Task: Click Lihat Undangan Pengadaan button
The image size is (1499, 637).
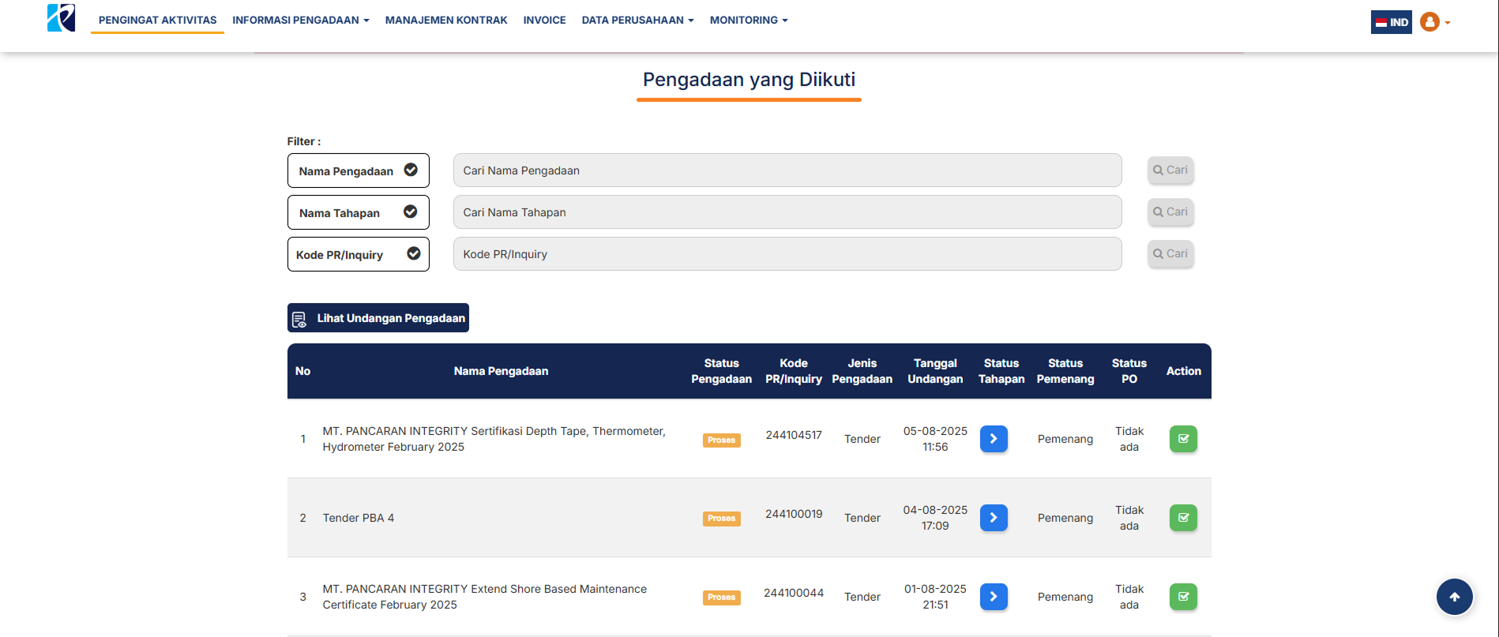Action: click(378, 318)
